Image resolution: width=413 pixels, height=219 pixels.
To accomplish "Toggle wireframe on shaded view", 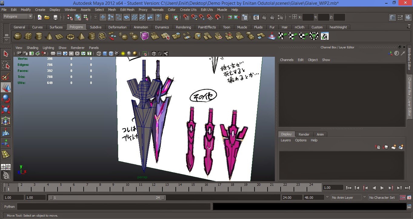I will coord(111,53).
